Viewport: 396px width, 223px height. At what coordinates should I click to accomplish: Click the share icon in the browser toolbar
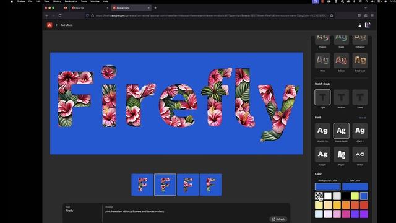tap(366, 15)
